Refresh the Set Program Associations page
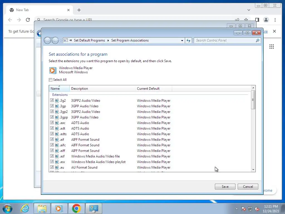The width and height of the screenshot is (285, 214). [x=188, y=40]
